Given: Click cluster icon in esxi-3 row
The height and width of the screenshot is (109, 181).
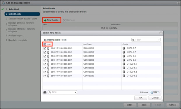Looking at the screenshot, I should (124, 56).
